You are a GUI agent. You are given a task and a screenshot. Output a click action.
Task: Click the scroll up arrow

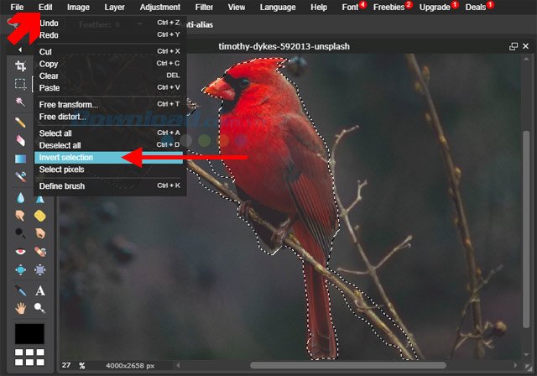tap(526, 60)
